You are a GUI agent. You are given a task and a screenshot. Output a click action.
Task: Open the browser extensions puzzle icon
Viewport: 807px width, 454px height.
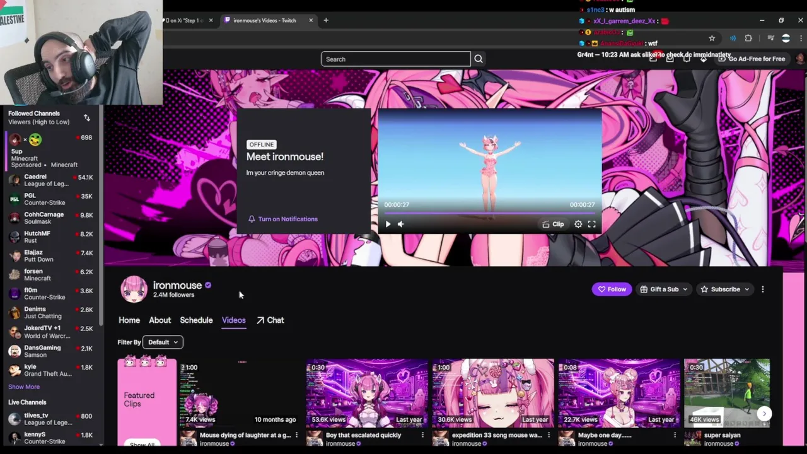748,38
